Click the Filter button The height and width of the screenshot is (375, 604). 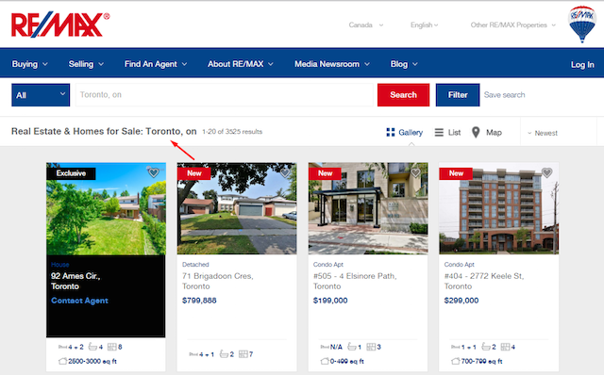pos(458,95)
